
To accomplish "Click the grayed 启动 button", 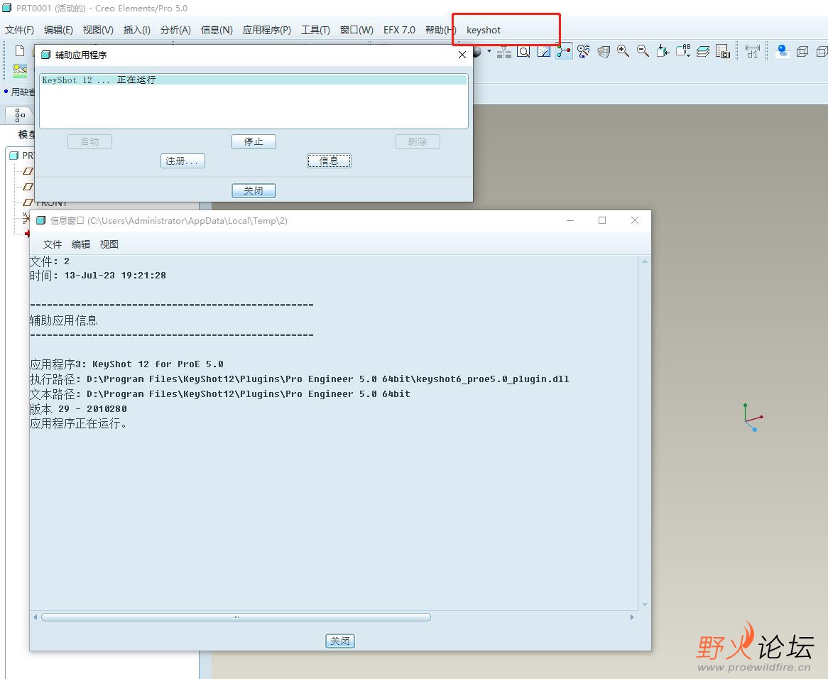I will tap(89, 141).
